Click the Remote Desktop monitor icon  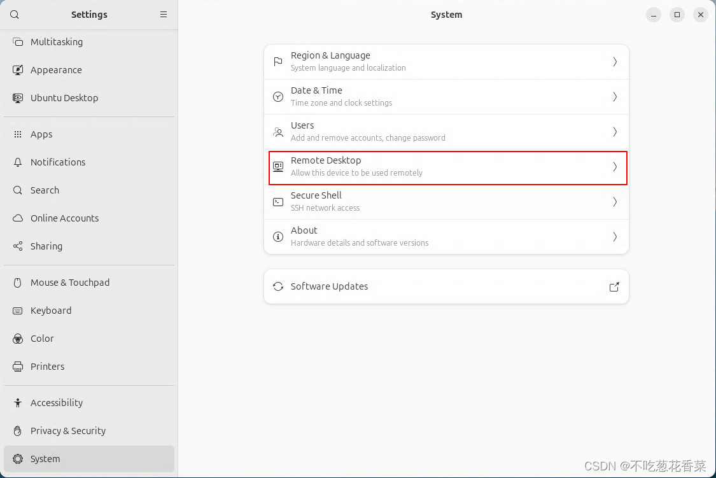[x=278, y=167]
